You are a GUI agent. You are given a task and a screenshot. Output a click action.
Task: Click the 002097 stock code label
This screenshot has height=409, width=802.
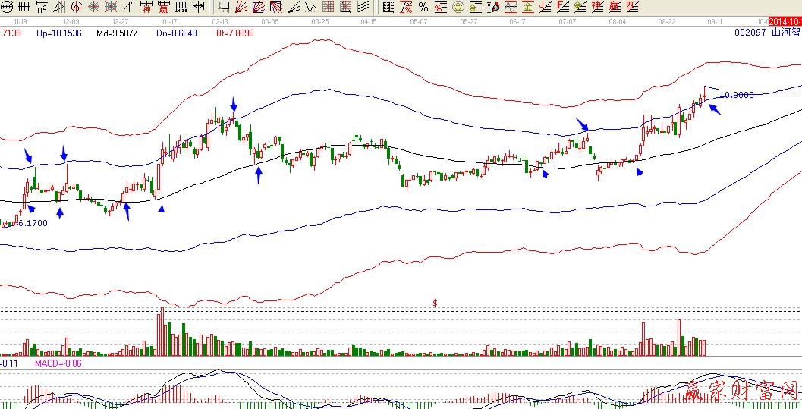[x=750, y=33]
